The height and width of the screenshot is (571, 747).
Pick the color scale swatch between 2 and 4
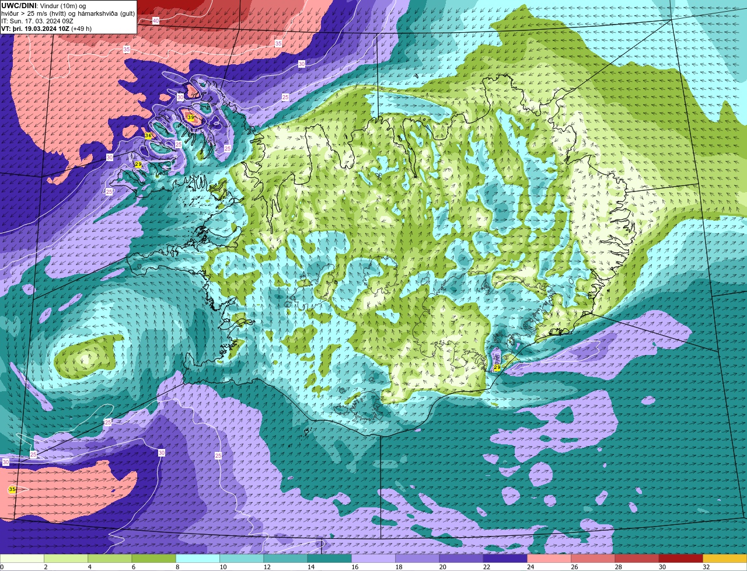[66, 558]
